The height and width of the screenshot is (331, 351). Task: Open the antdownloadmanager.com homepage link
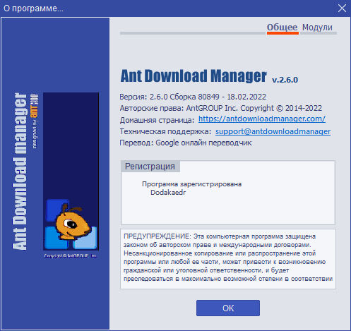click(262, 119)
